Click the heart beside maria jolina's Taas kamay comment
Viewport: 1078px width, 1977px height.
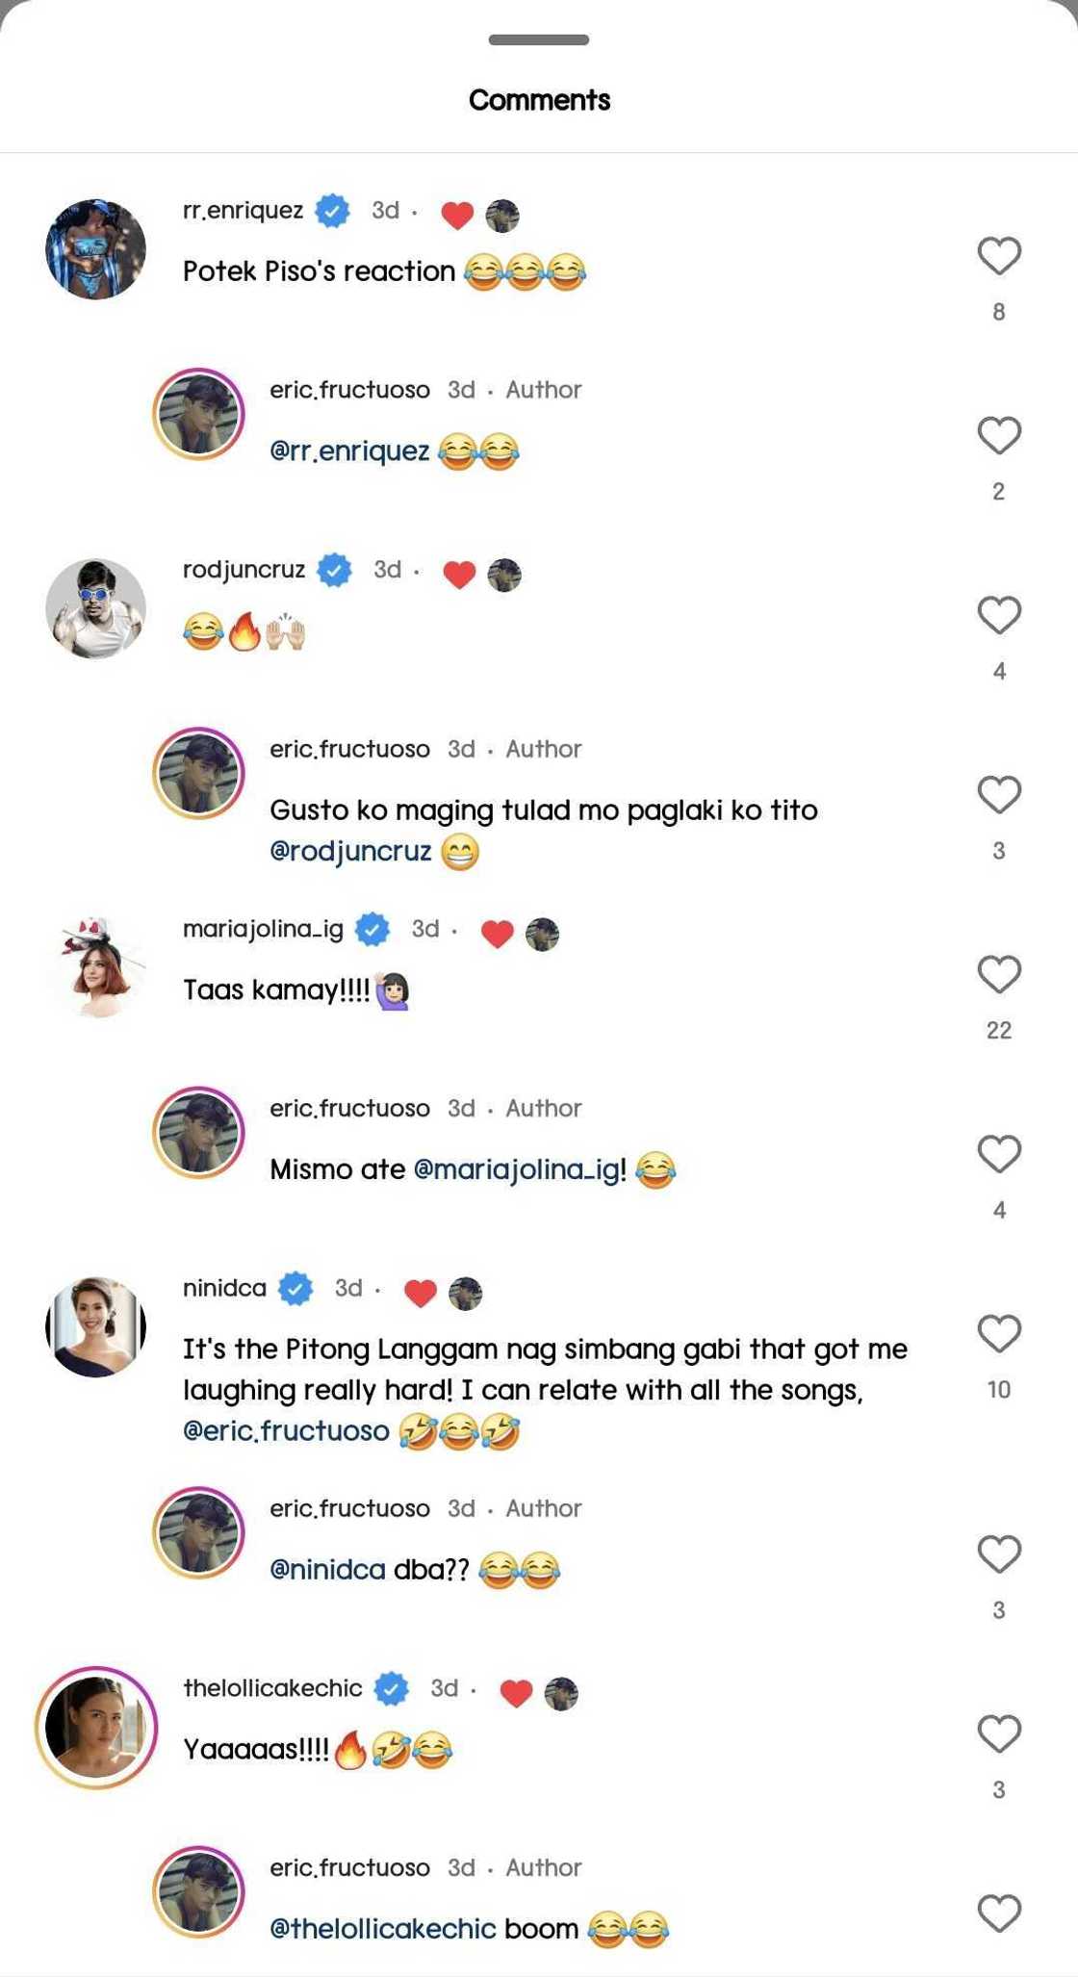998,974
